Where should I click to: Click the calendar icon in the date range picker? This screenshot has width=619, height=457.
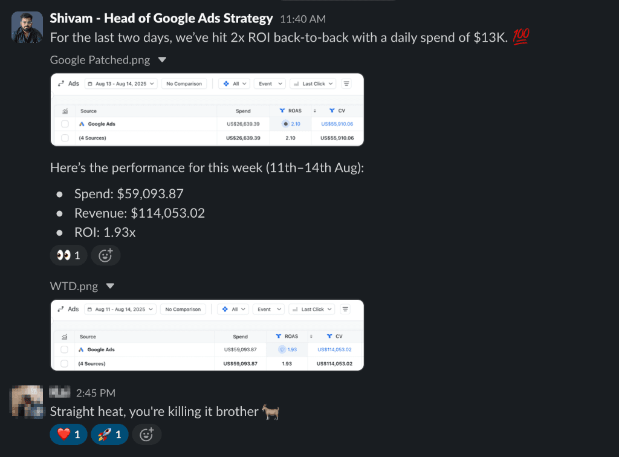pos(90,83)
